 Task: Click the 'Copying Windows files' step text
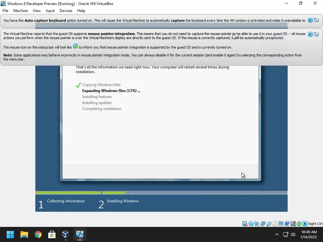tap(101, 85)
